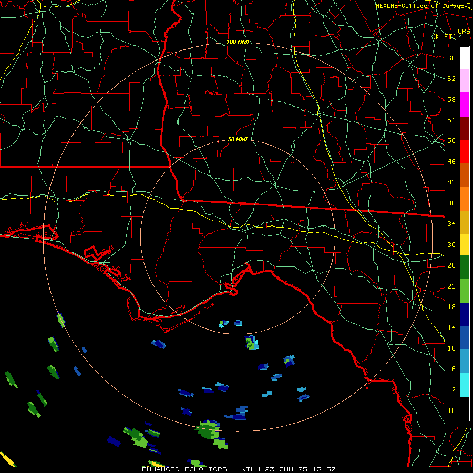
Task: Click the legend value "2"
Action: click(x=453, y=390)
